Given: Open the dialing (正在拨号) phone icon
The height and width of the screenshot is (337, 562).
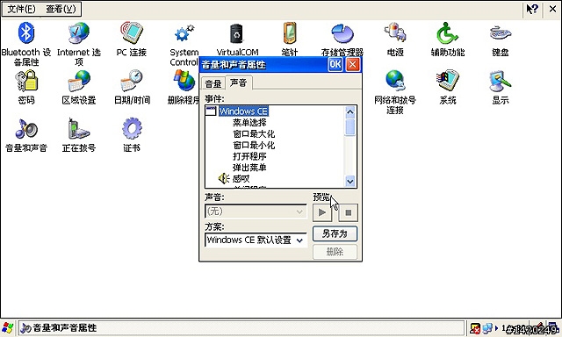Looking at the screenshot, I should (79, 129).
